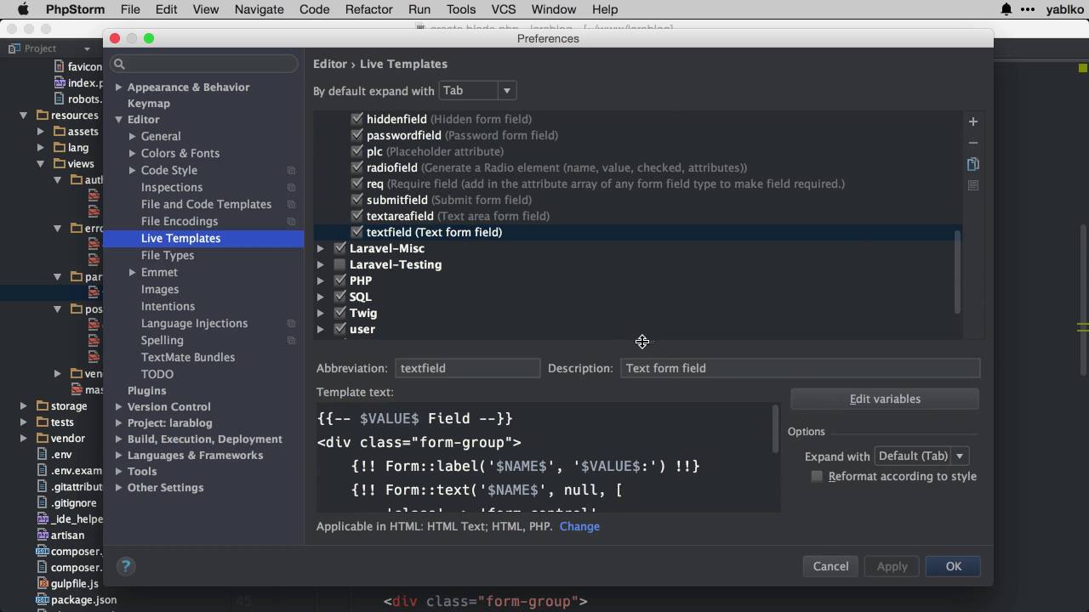Click the template list scrollbar
The width and height of the screenshot is (1089, 612).
coord(957,272)
